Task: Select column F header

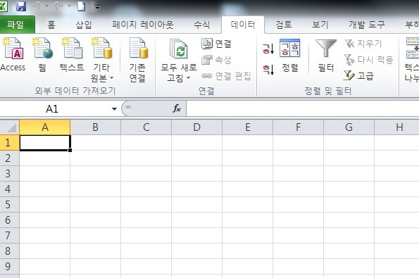Action: [298, 127]
